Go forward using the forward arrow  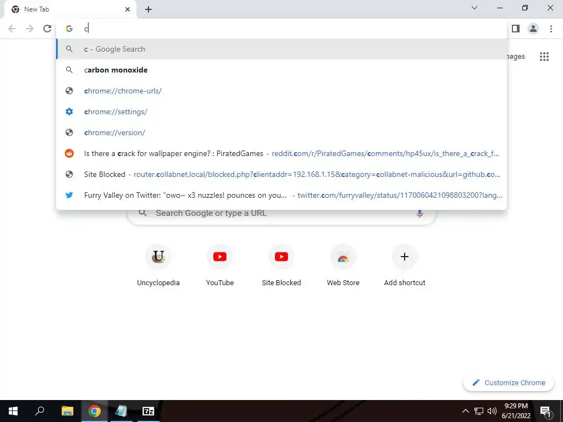[30, 29]
